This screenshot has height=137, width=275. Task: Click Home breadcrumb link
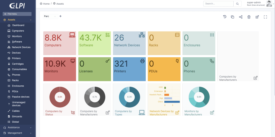pyautogui.click(x=46, y=4)
